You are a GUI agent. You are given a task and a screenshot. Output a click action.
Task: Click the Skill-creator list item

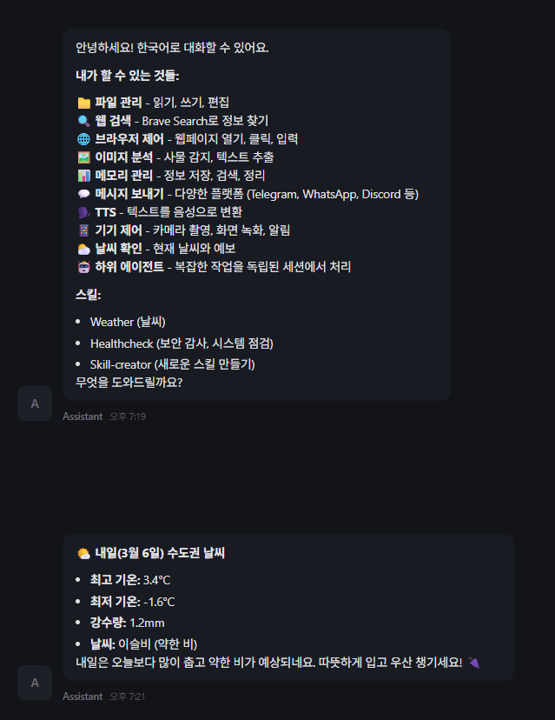[x=173, y=364]
